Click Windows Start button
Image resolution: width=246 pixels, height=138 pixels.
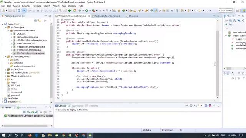[3, 135]
